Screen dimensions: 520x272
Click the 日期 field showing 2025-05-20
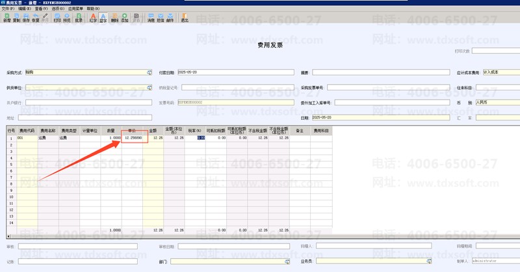click(x=381, y=118)
